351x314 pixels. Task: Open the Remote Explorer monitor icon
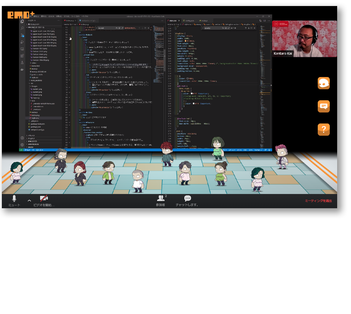tap(22, 49)
